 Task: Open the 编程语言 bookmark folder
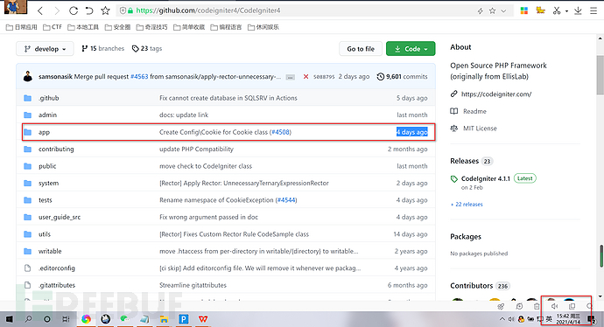[226, 27]
